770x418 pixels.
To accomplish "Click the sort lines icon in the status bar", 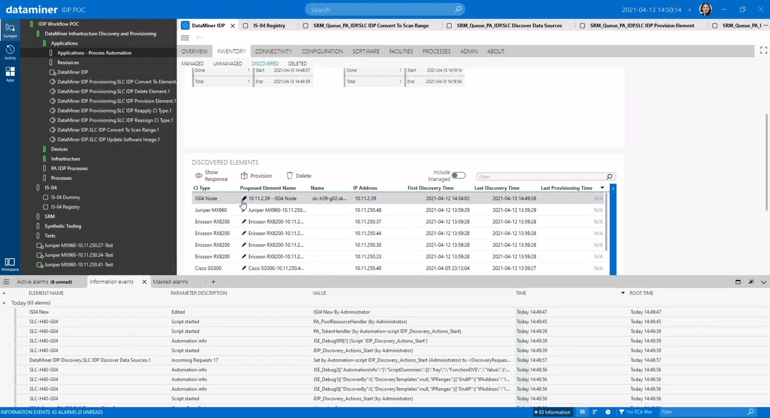I will click(595, 412).
